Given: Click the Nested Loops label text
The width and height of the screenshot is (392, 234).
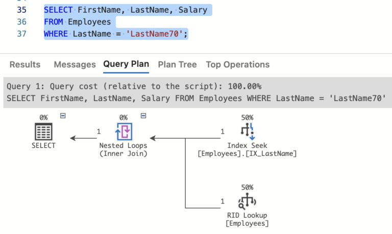Looking at the screenshot, I should (123, 145).
